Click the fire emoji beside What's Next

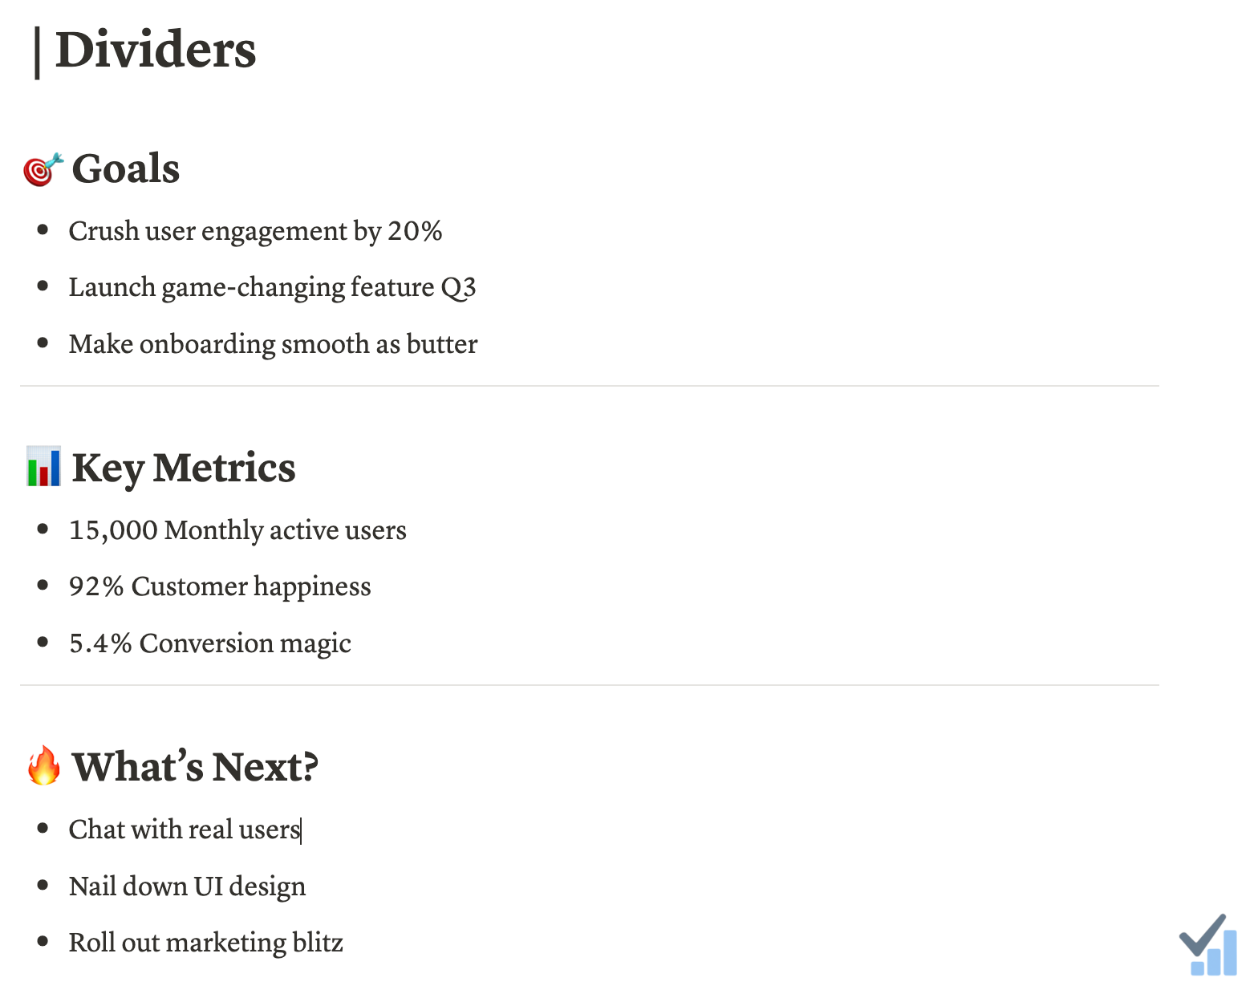[x=43, y=765]
